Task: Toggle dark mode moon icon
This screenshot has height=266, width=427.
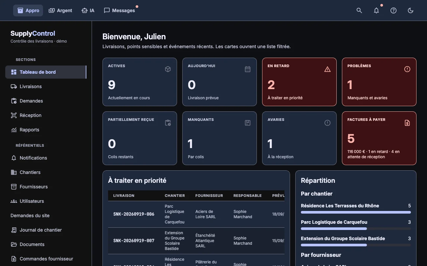Action: pyautogui.click(x=411, y=10)
